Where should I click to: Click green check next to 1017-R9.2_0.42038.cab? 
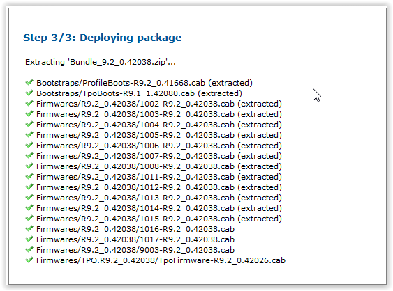tap(29, 239)
